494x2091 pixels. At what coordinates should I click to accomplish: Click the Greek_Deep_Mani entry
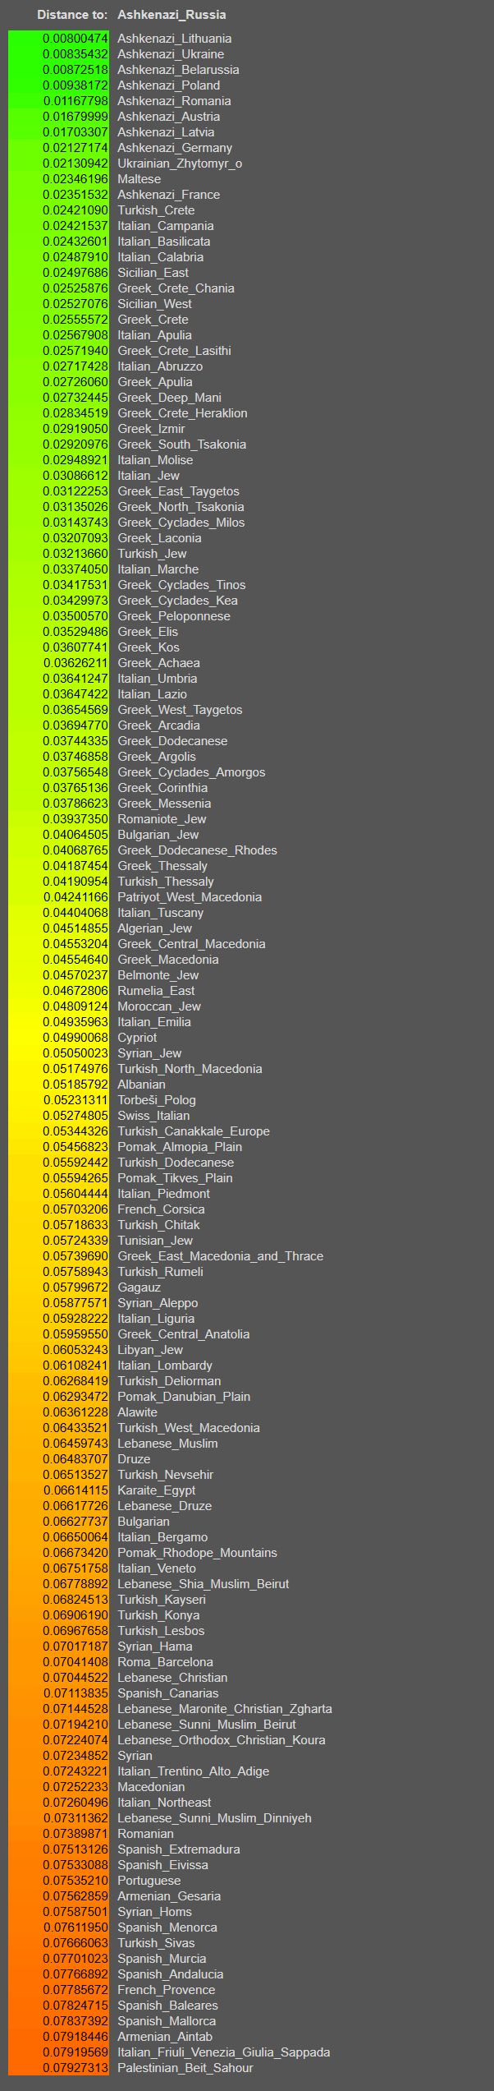[x=169, y=398]
